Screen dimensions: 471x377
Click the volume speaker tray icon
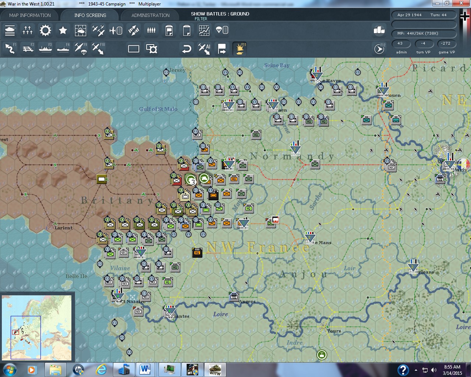[434, 370]
